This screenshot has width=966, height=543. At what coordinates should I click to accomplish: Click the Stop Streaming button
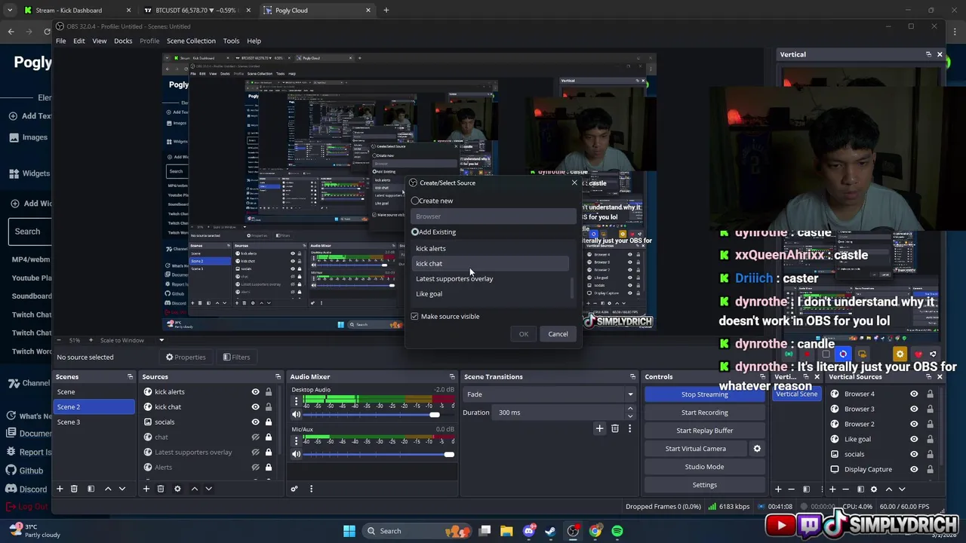[x=704, y=394]
